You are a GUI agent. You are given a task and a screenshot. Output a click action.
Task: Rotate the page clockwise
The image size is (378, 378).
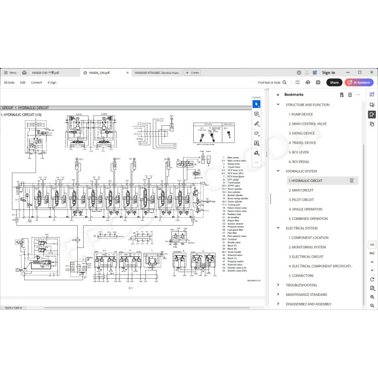(372, 279)
